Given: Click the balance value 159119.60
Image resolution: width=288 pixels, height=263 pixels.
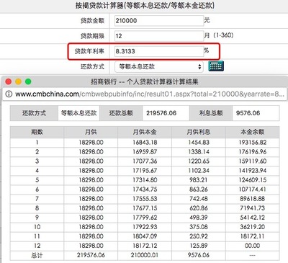Looking at the screenshot, I should (253, 161).
